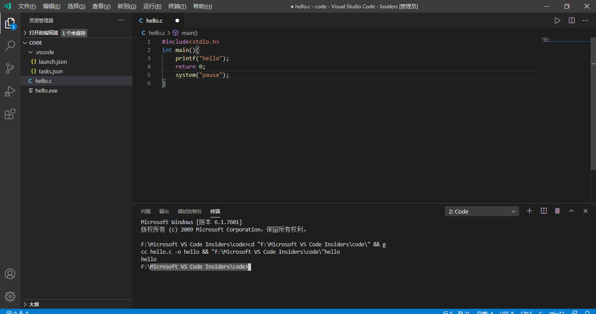The width and height of the screenshot is (596, 314).
Task: Place cursor on '#include<stdio.h>' line
Action: click(x=190, y=42)
